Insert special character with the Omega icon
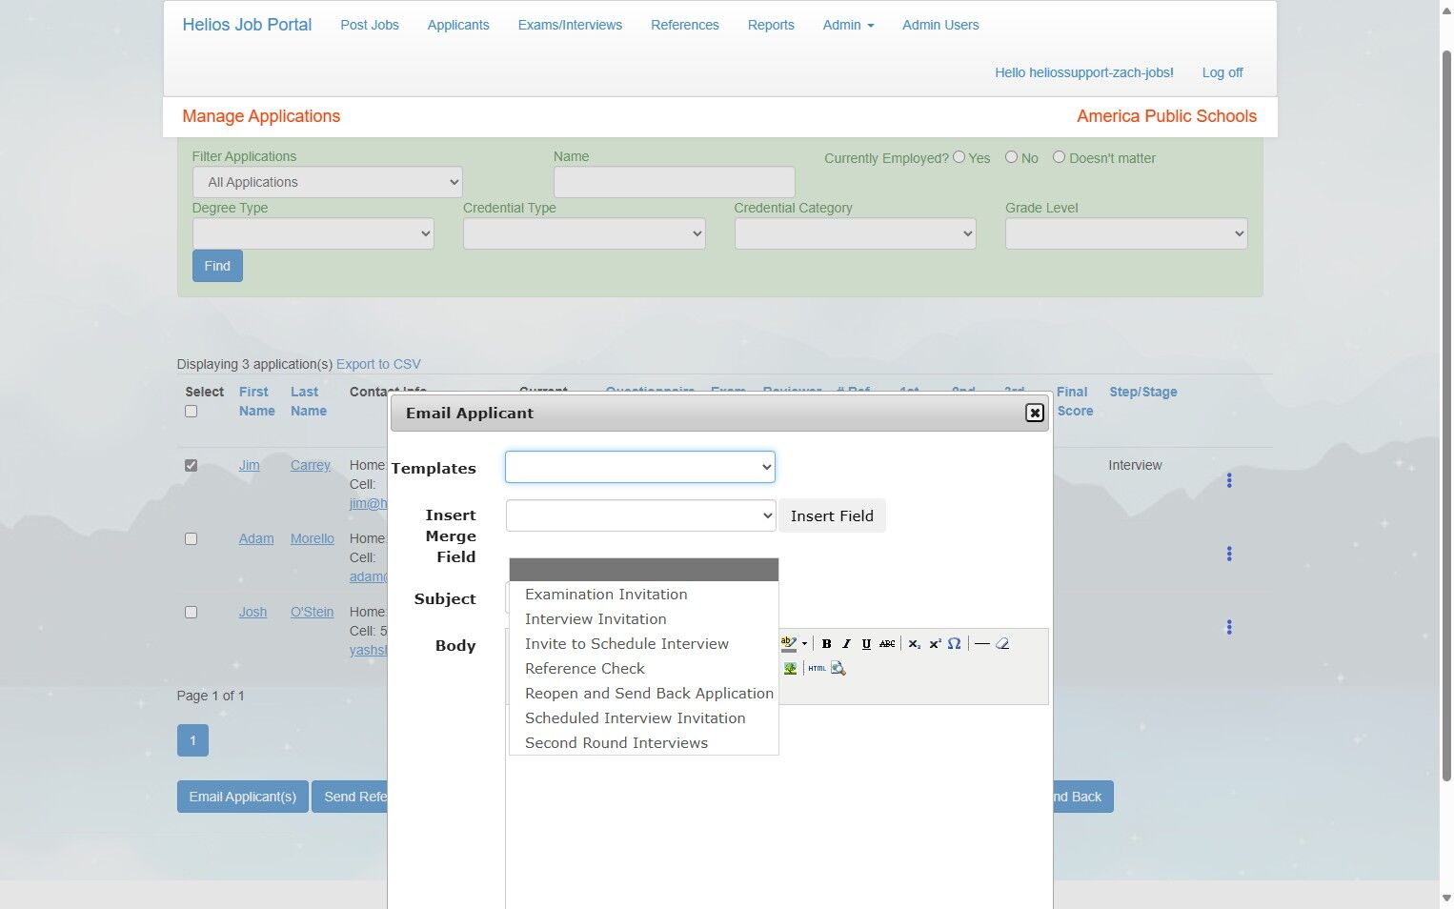The width and height of the screenshot is (1454, 909). pyautogui.click(x=954, y=644)
